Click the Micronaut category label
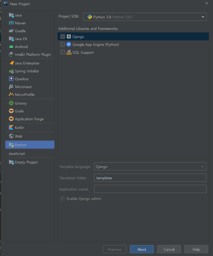This screenshot has height=256, width=213. 23,87
